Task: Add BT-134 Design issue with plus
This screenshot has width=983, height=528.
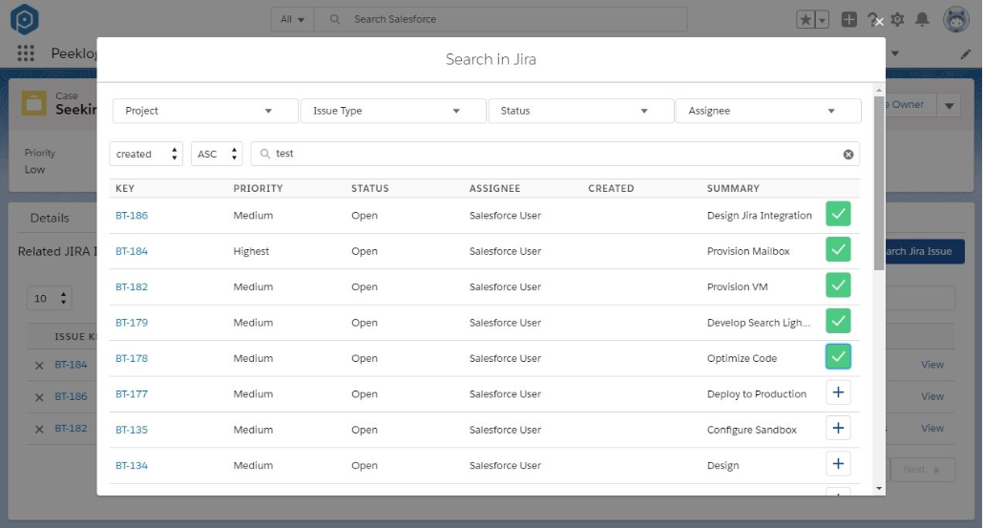Action: click(838, 464)
